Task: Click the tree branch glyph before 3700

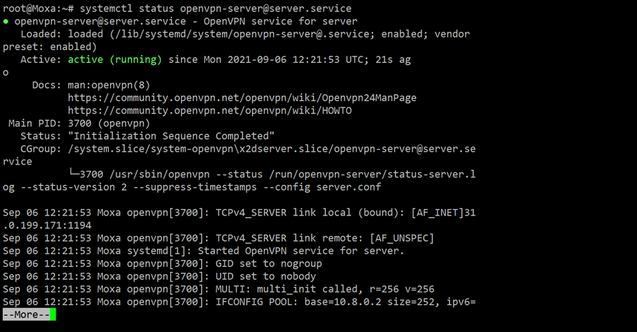Action: pyautogui.click(x=74, y=174)
